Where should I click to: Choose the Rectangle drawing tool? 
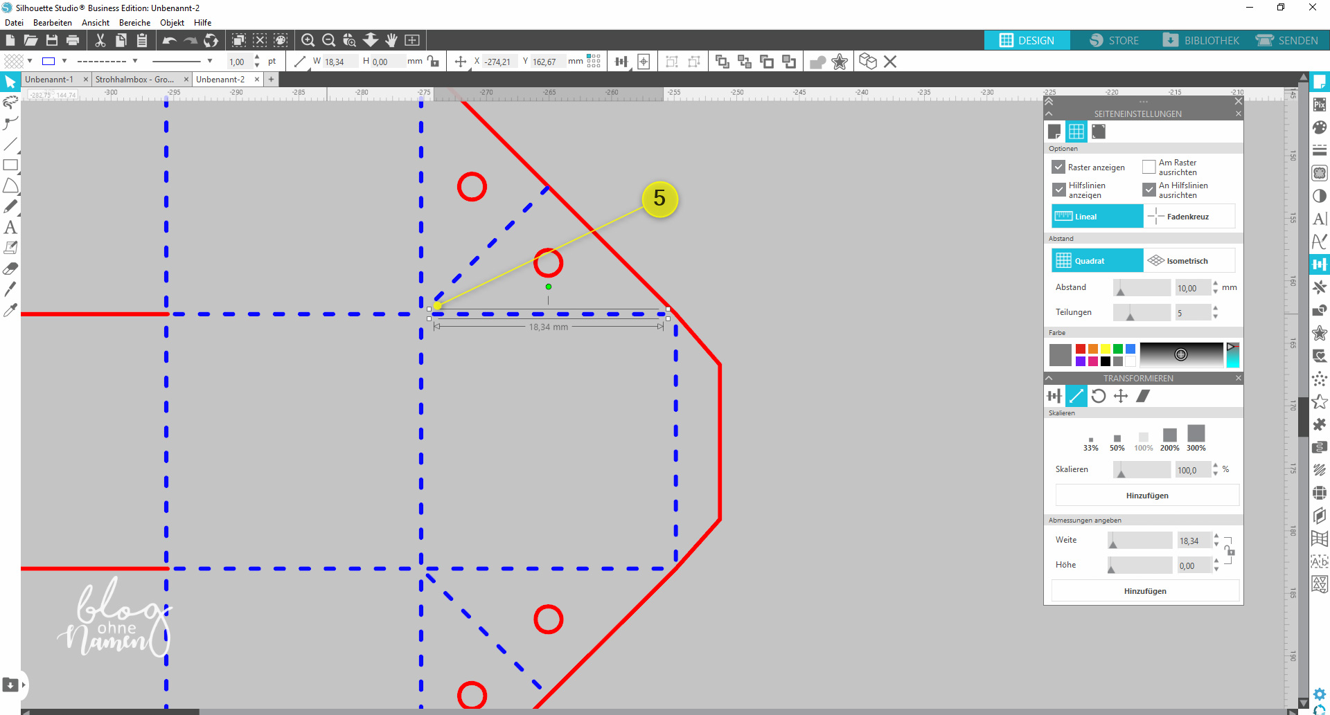coord(10,165)
